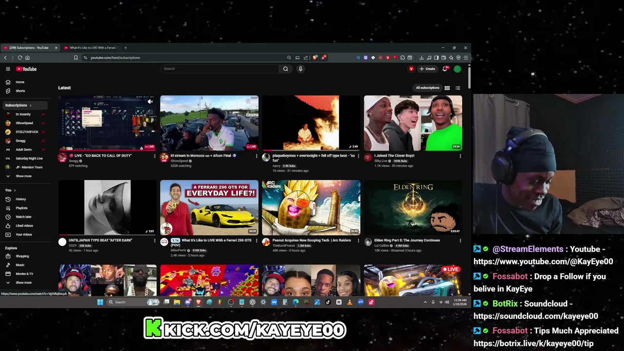Open the browser downloads icon

pyautogui.click(x=421, y=58)
